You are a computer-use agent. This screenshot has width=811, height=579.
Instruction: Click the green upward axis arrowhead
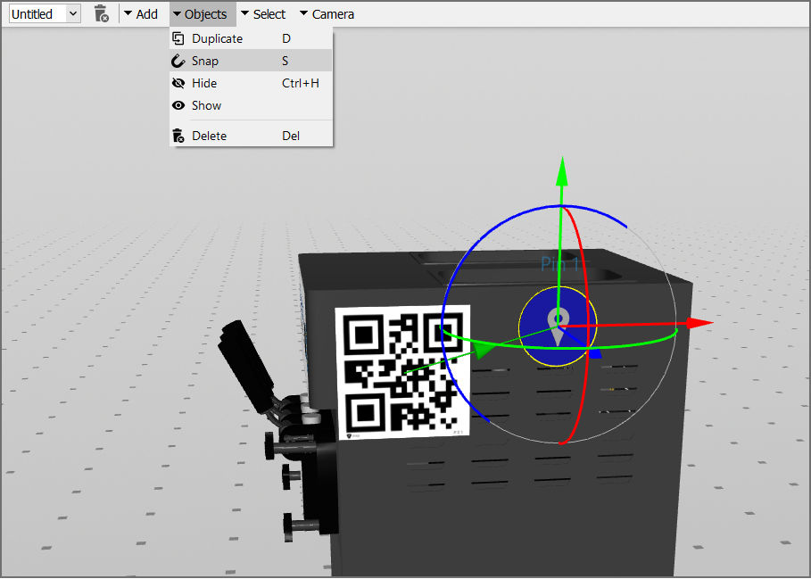click(562, 171)
